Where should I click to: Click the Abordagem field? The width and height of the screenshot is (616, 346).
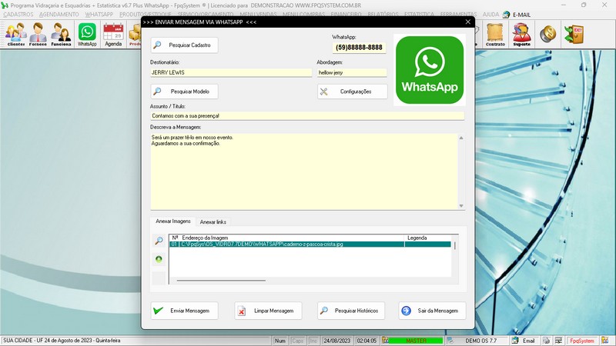(352, 72)
